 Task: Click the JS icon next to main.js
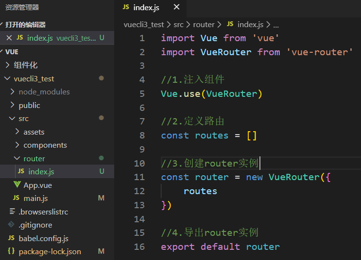click(x=16, y=198)
